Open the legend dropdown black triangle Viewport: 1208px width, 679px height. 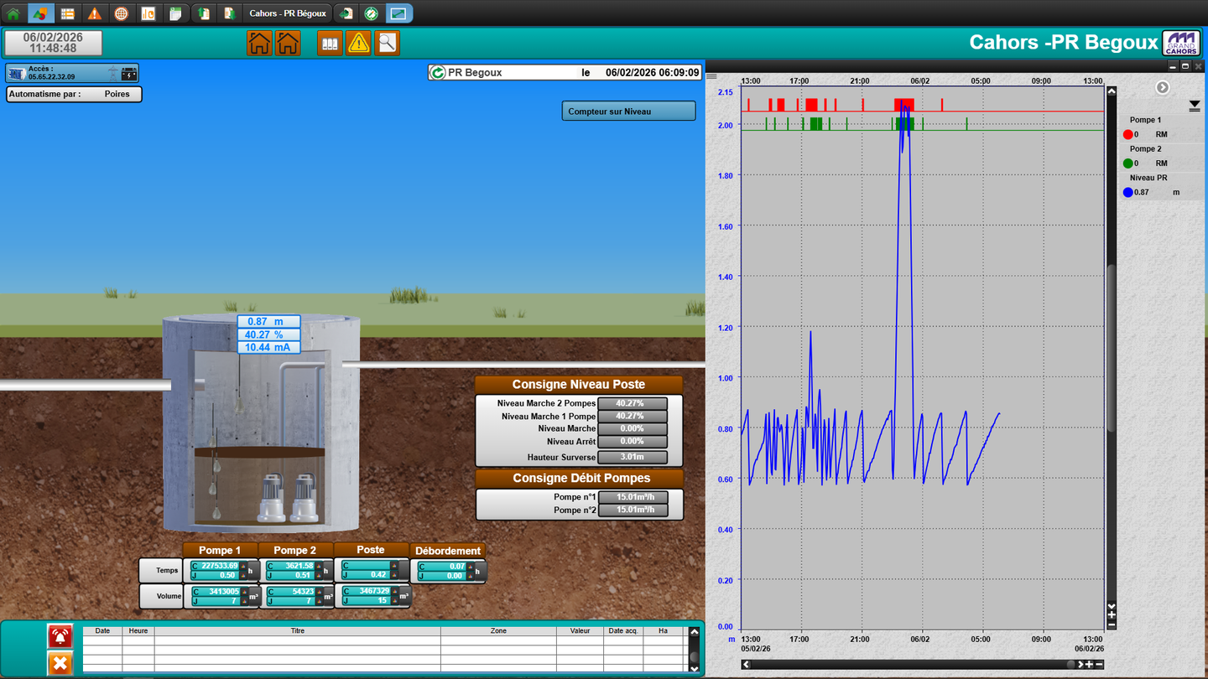click(x=1195, y=106)
